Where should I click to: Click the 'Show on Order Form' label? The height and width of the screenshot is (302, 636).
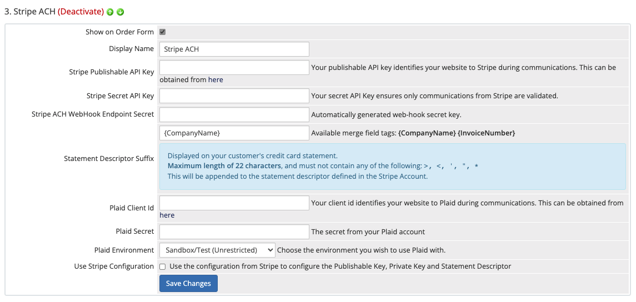(119, 32)
